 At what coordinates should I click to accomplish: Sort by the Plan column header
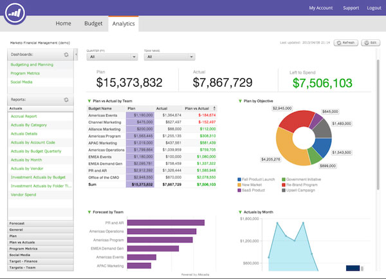click(131, 108)
